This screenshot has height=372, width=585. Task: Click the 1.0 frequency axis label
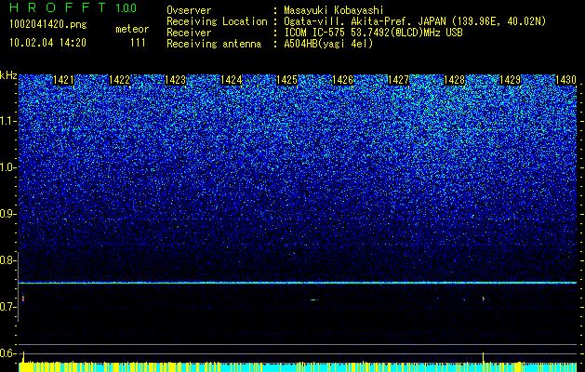click(x=8, y=167)
